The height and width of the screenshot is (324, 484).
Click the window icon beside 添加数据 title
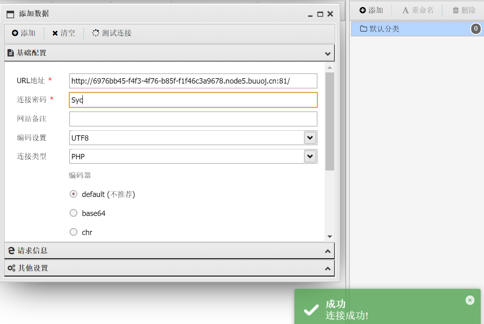point(10,14)
